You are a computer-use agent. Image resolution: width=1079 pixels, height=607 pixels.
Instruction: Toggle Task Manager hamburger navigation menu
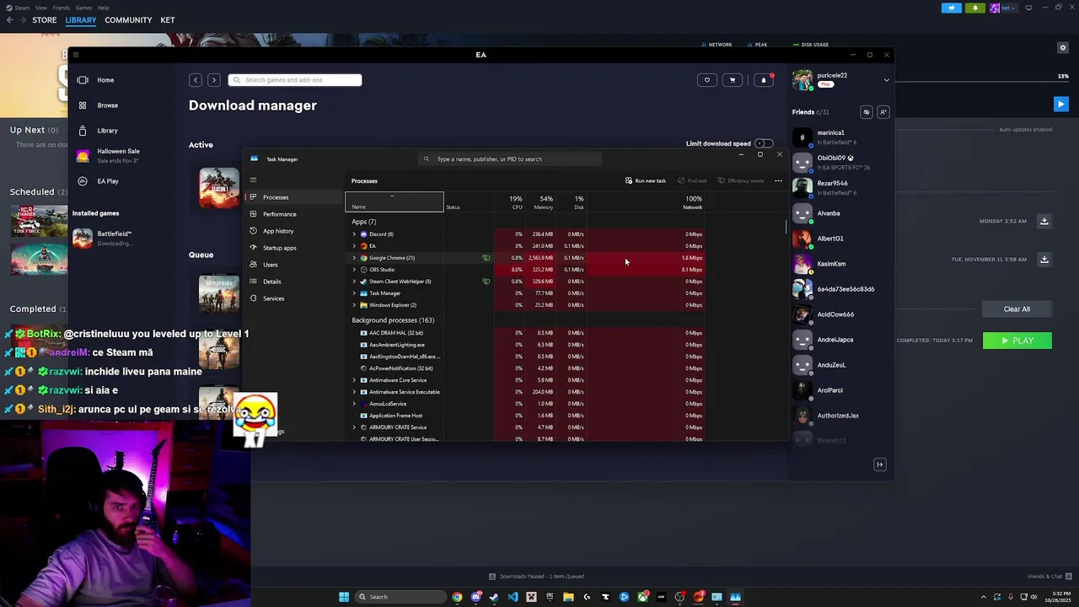click(253, 179)
